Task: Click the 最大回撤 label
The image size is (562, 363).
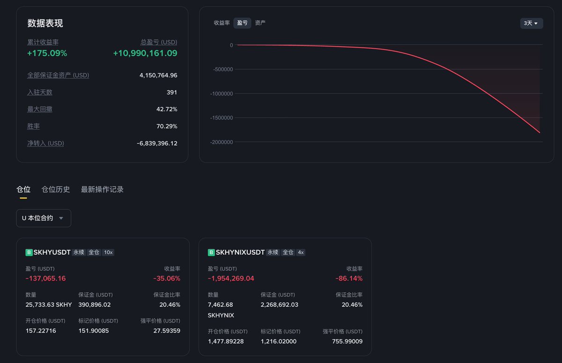Action: (39, 109)
